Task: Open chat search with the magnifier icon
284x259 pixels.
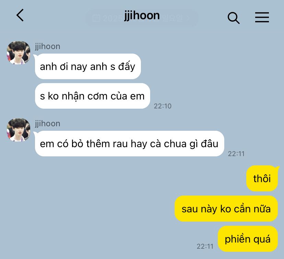Action: pos(234,18)
